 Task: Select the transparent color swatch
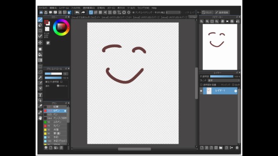tap(47, 29)
